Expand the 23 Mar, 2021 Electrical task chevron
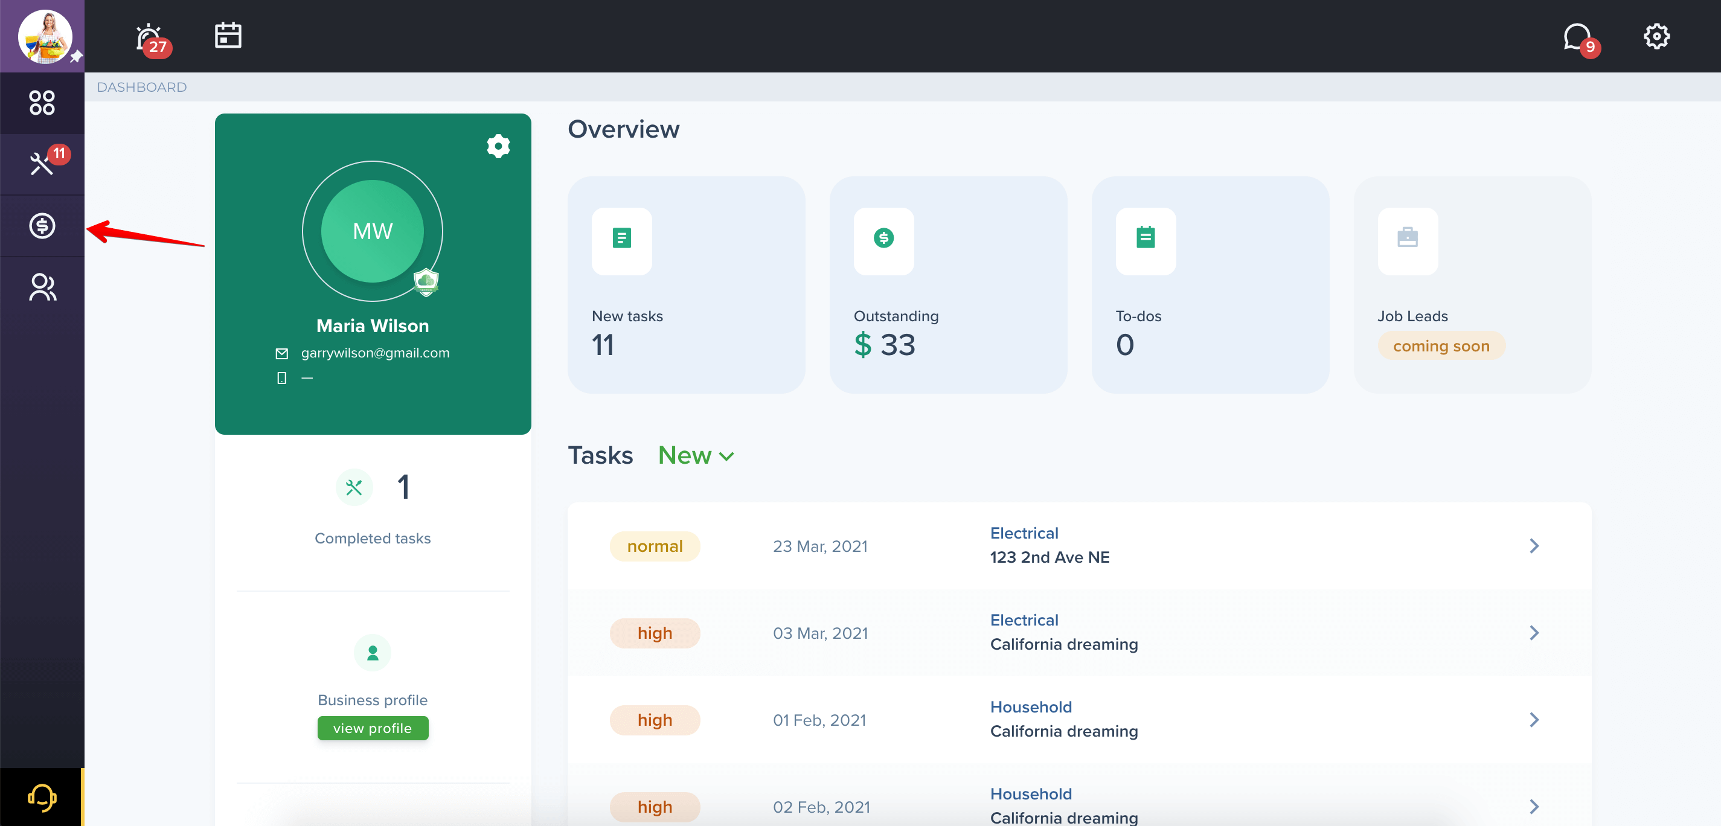 coord(1534,546)
